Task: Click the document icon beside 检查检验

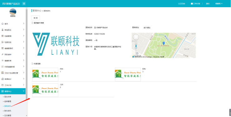Action: click(x=2, y=42)
